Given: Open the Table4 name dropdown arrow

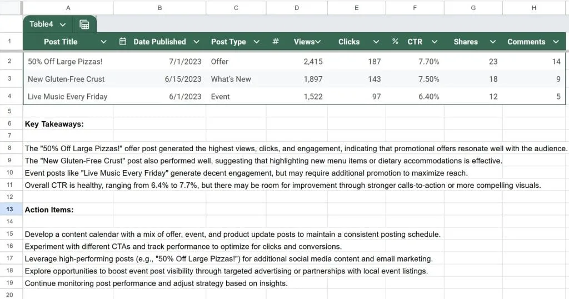Looking at the screenshot, I should click(63, 24).
